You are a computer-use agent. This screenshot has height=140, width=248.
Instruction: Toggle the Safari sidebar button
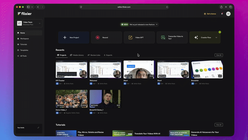28,7
